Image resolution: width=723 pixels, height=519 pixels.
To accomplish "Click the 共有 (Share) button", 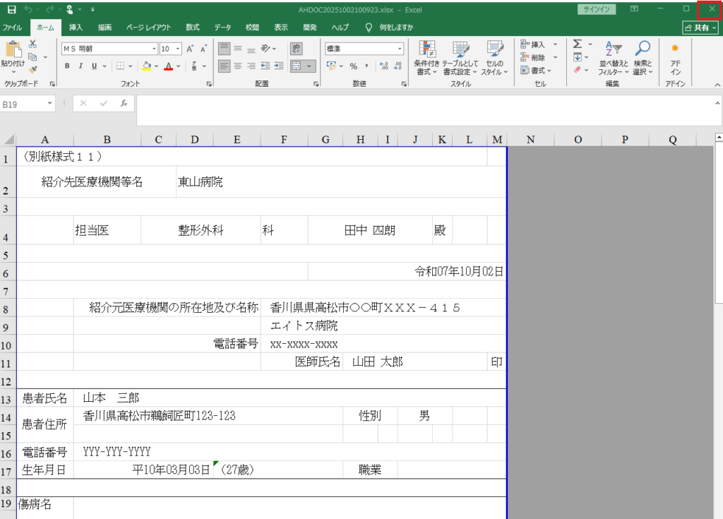I will click(x=700, y=28).
